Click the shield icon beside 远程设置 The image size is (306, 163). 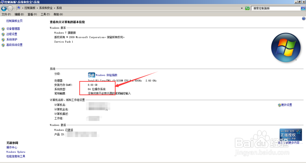coord(3,35)
